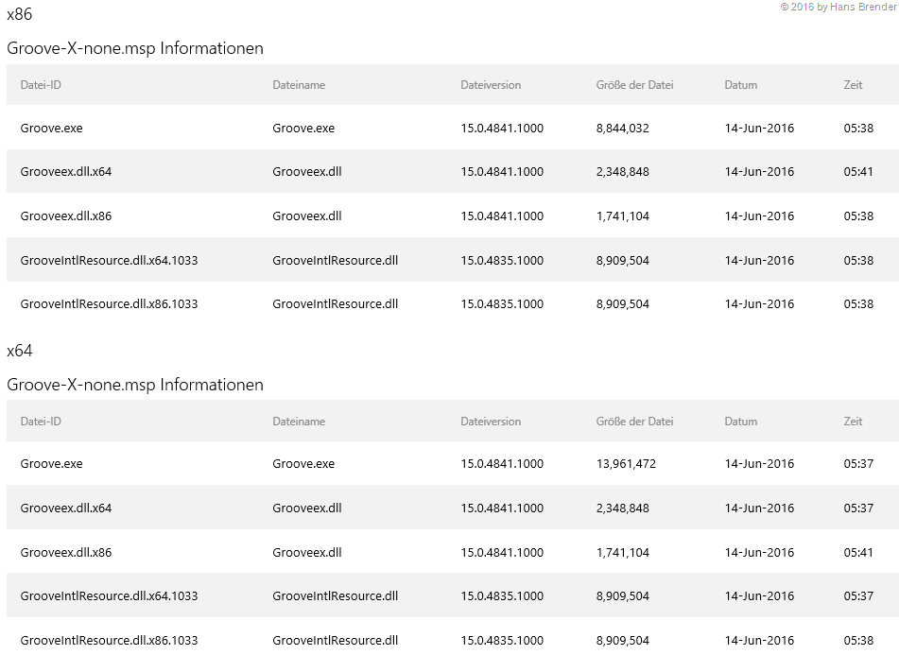Click the 05:41 time in x64 table
The image size is (899, 655).
(x=858, y=553)
